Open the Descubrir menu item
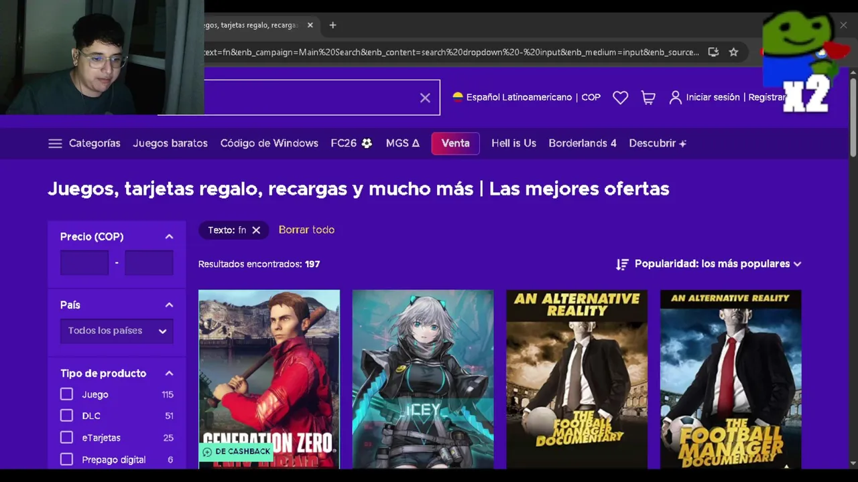Image resolution: width=858 pixels, height=482 pixels. (658, 143)
